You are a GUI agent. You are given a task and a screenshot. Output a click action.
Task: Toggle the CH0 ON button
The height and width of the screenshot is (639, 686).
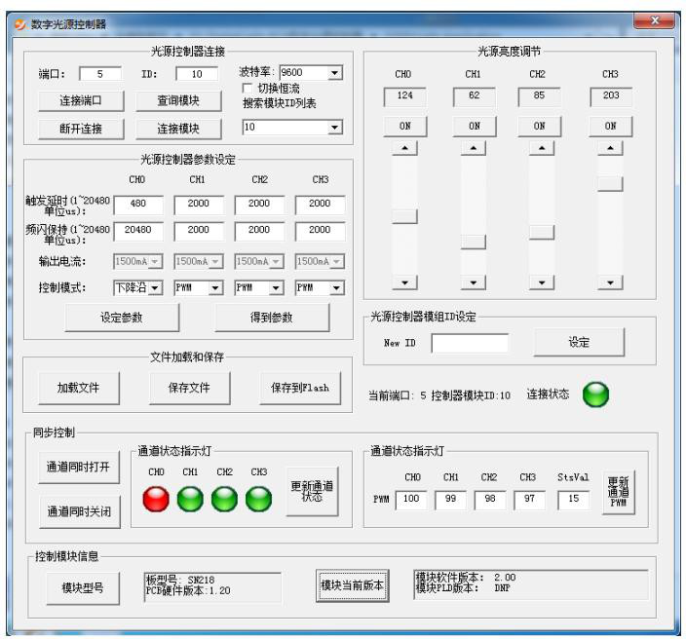pos(402,126)
